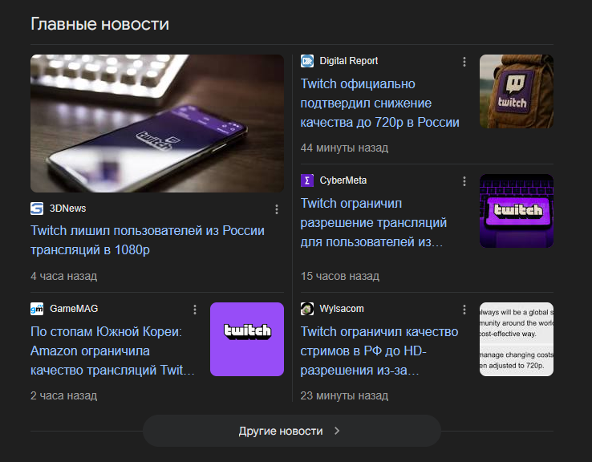
Task: Open the three-dot menu for the CyberMeta article
Action: coord(464,181)
